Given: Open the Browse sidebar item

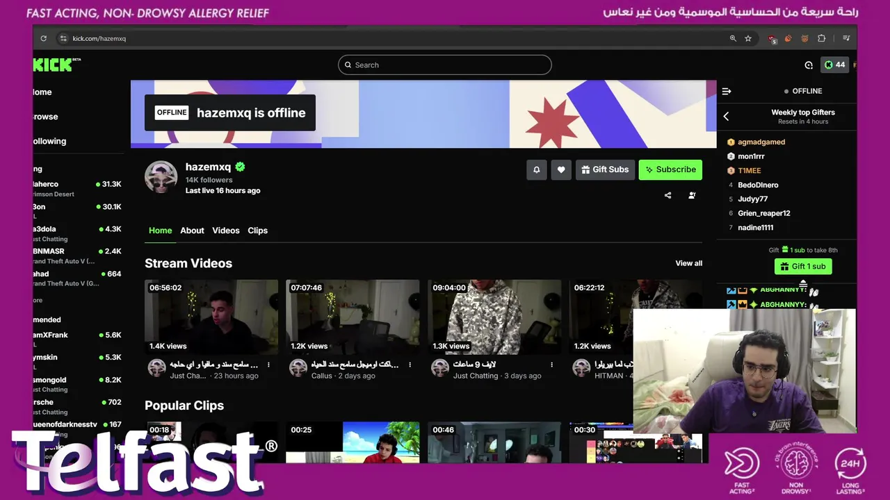Looking at the screenshot, I should pyautogui.click(x=45, y=117).
